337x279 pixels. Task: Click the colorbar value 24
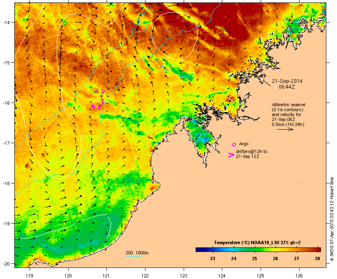point(233,258)
